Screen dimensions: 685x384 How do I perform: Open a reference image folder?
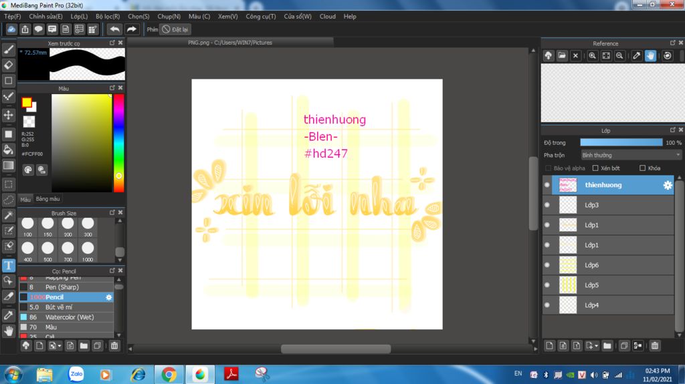pos(562,55)
